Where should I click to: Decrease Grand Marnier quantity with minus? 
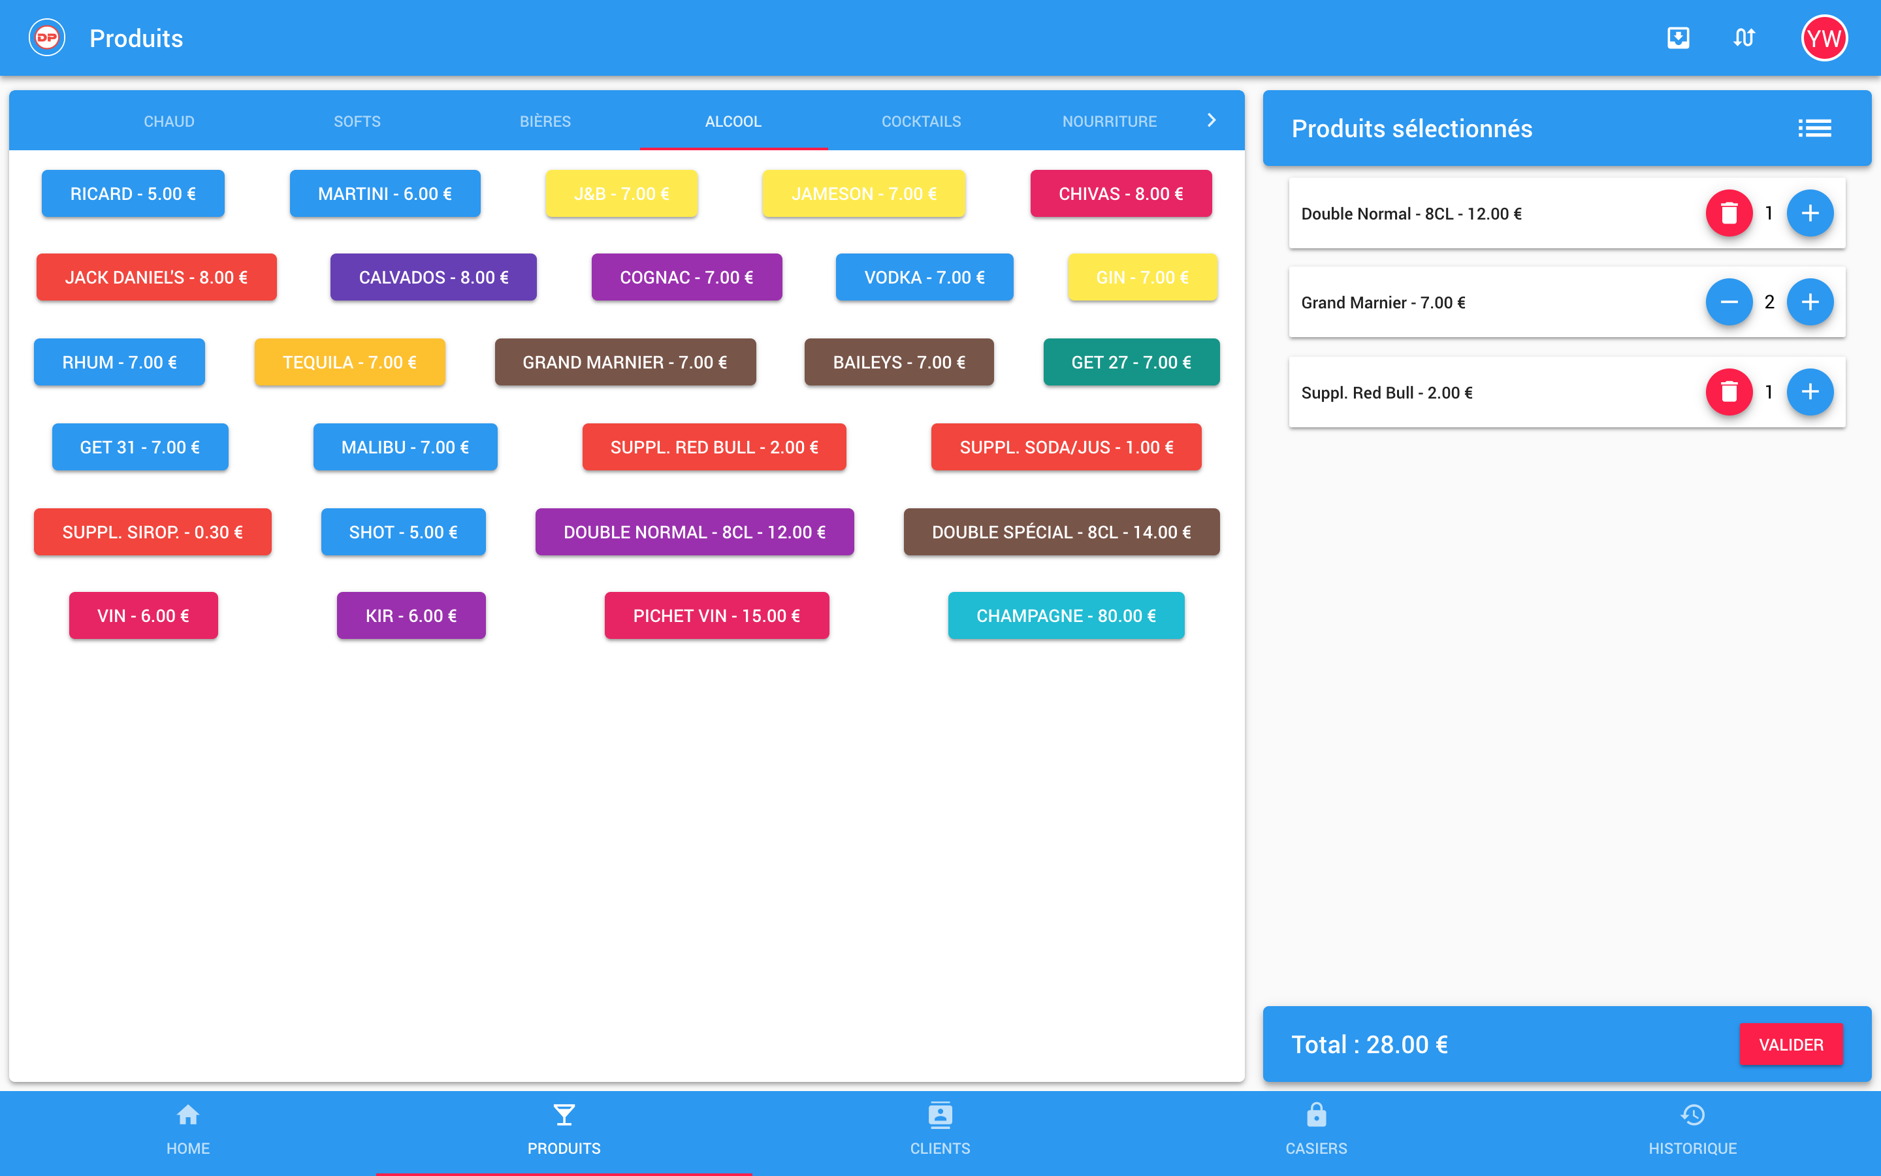tap(1728, 302)
